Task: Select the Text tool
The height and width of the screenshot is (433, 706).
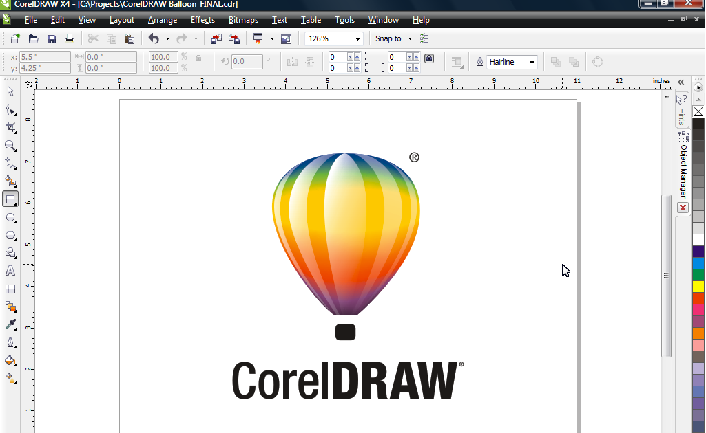Action: point(10,271)
